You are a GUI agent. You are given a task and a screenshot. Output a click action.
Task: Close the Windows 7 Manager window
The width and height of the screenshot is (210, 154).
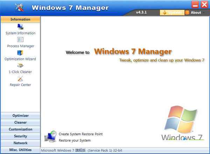pyautogui.click(x=204, y=5)
